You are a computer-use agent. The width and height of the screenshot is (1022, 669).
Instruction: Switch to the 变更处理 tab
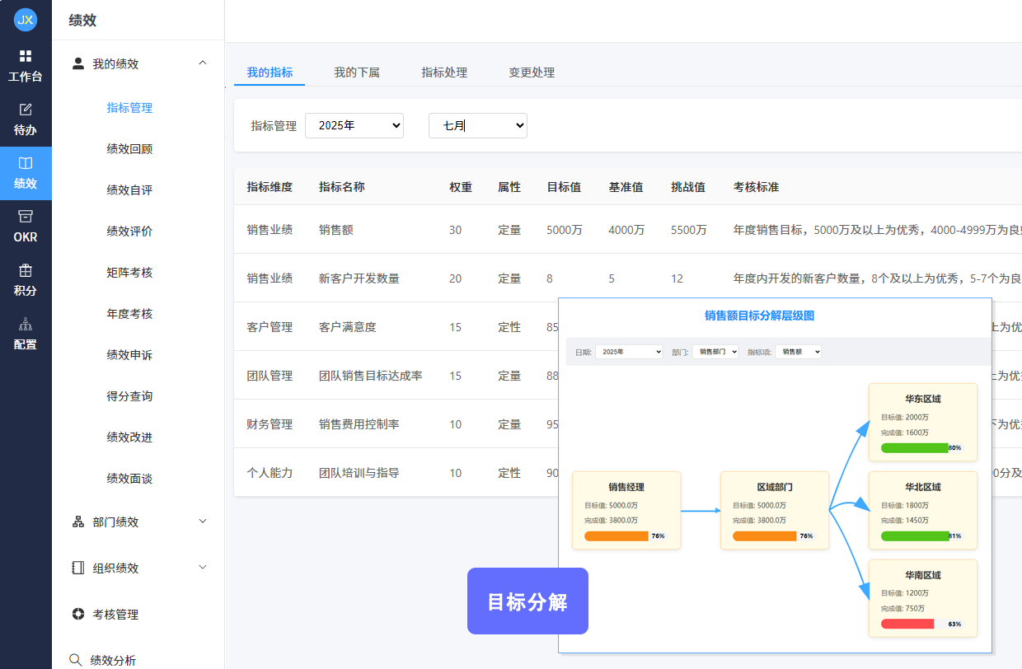(532, 73)
